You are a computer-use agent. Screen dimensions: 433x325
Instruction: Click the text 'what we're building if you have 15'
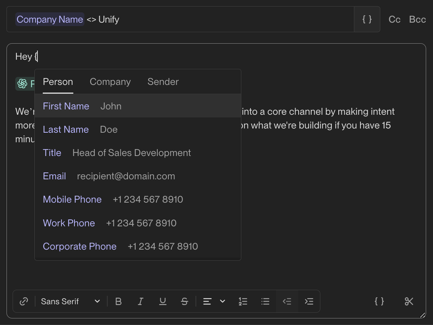pos(321,125)
